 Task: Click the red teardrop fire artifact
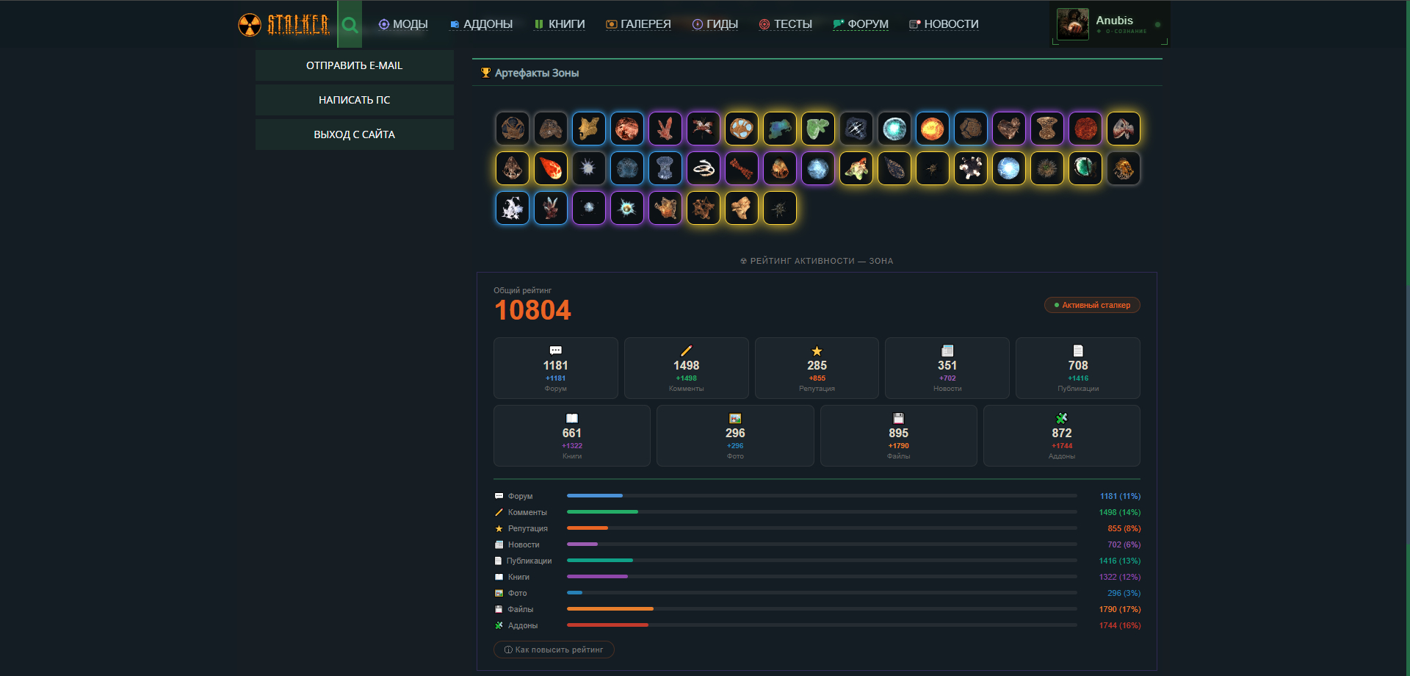550,169
